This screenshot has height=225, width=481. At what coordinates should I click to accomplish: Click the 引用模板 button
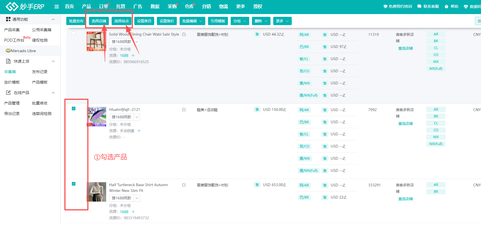tap(218, 21)
